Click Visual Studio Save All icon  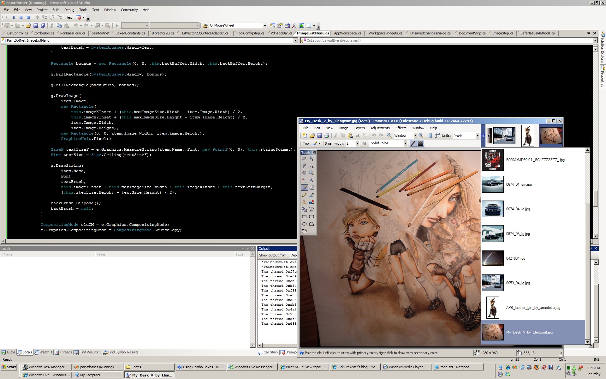(x=43, y=26)
